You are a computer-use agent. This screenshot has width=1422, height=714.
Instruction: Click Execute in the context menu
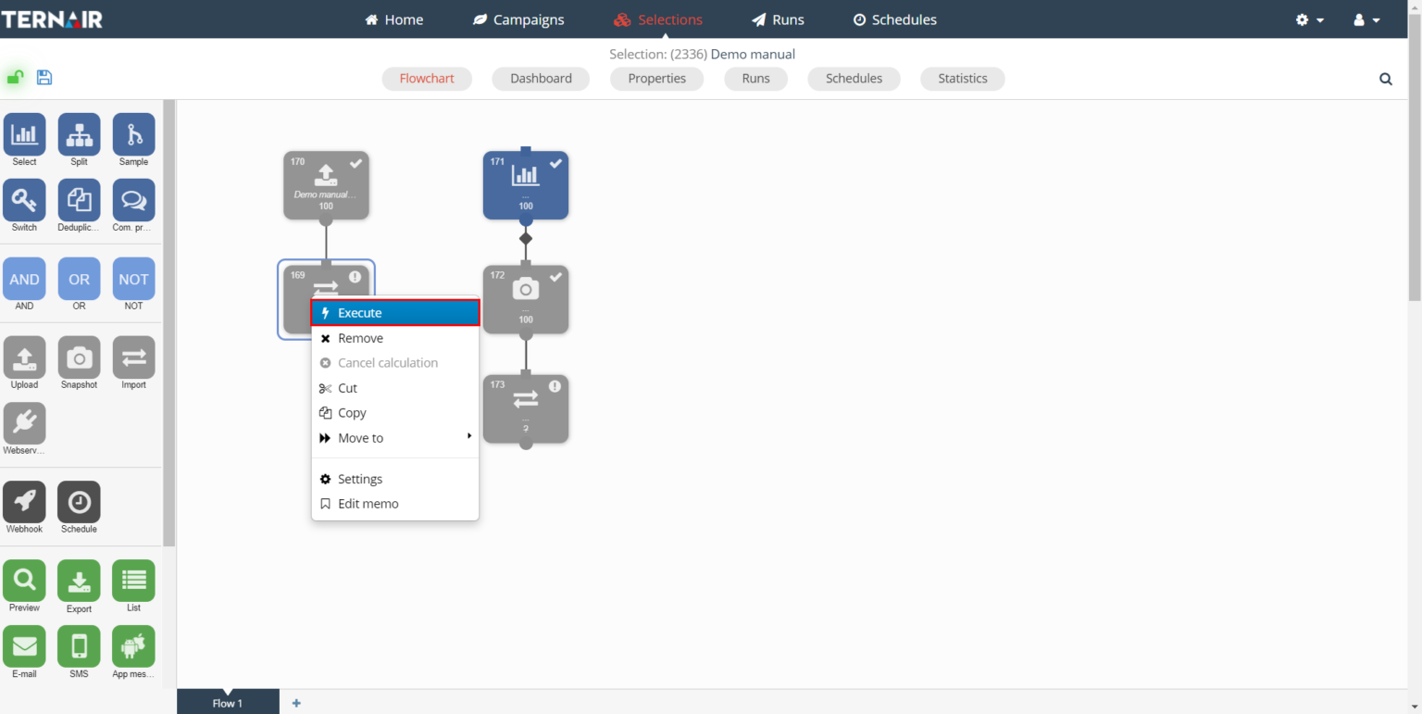(x=395, y=313)
